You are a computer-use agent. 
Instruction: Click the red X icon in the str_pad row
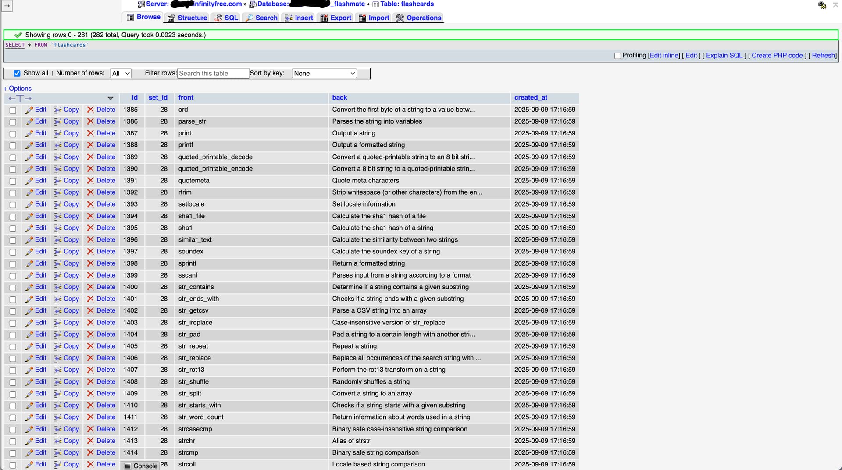tap(90, 335)
